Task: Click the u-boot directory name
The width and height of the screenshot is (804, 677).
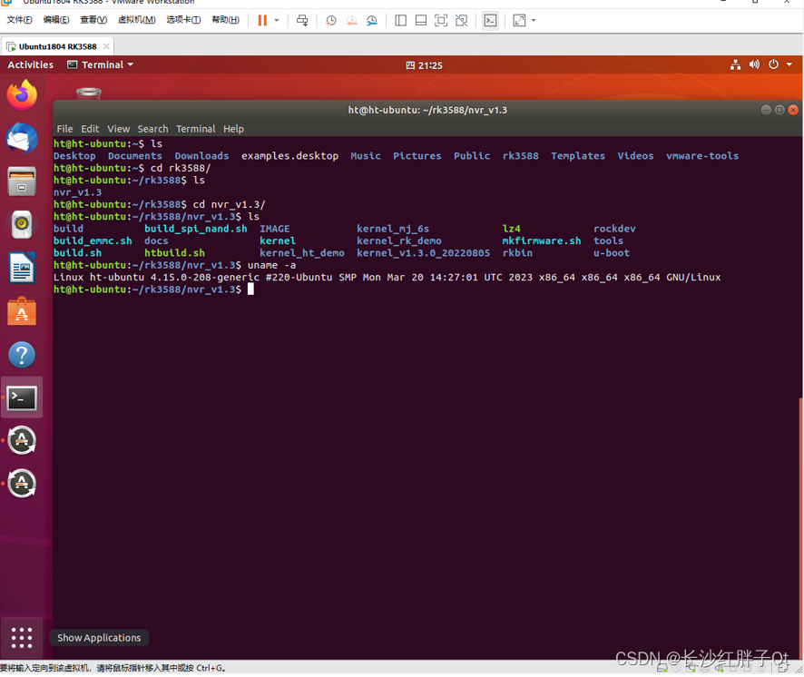Action: (612, 253)
